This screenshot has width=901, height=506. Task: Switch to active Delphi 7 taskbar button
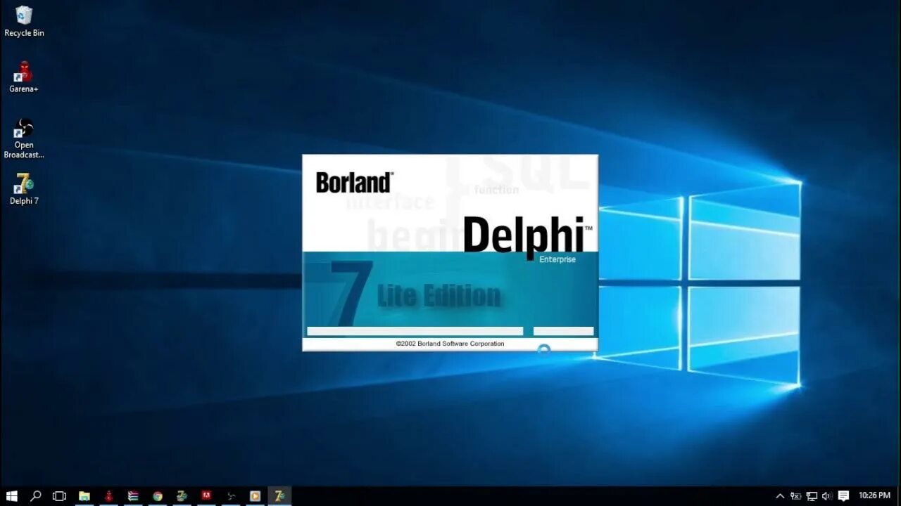[279, 496]
